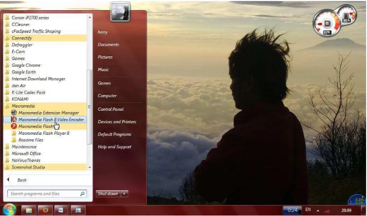
Task: Click the search magnifier icon
Action: click(x=82, y=194)
